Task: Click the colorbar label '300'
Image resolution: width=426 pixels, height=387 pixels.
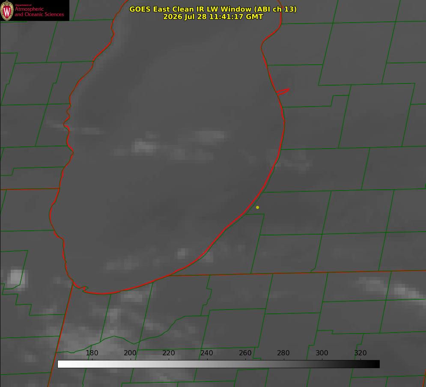Action: click(x=322, y=353)
